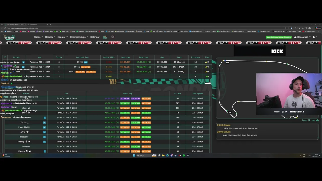The width and height of the screenshot is (322, 181).
Task: Sort by the Current Lap column header
Action: tap(82, 57)
